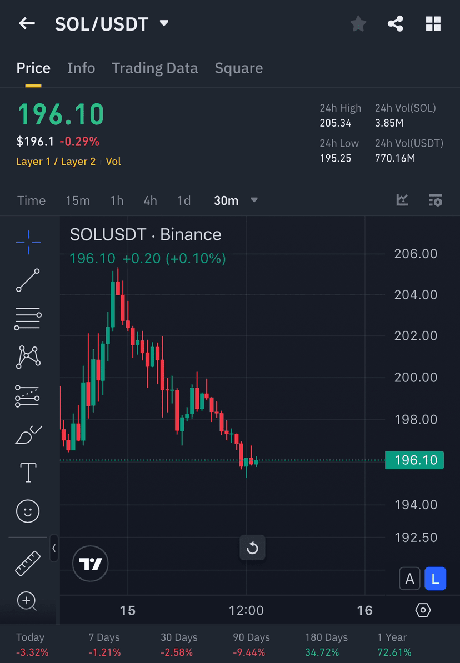This screenshot has width=460, height=663.
Task: Click the large 196.10 price
Action: coord(61,114)
